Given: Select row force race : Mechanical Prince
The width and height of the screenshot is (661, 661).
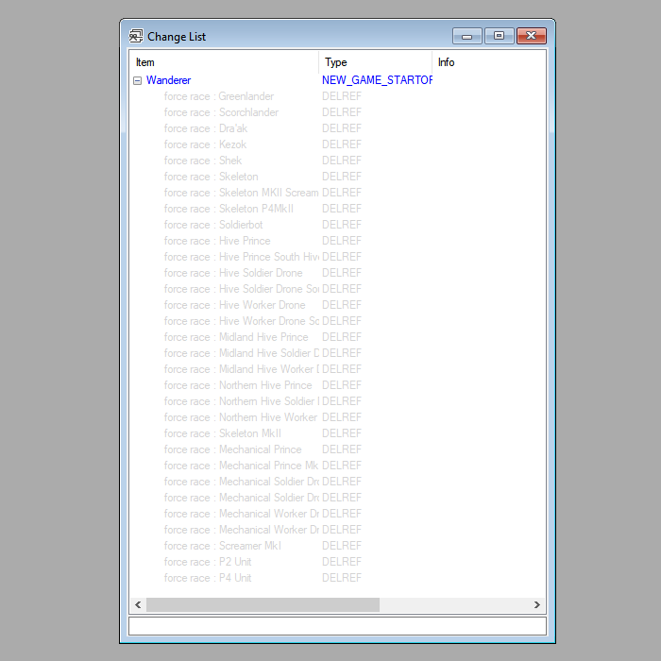Looking at the screenshot, I should click(232, 449).
